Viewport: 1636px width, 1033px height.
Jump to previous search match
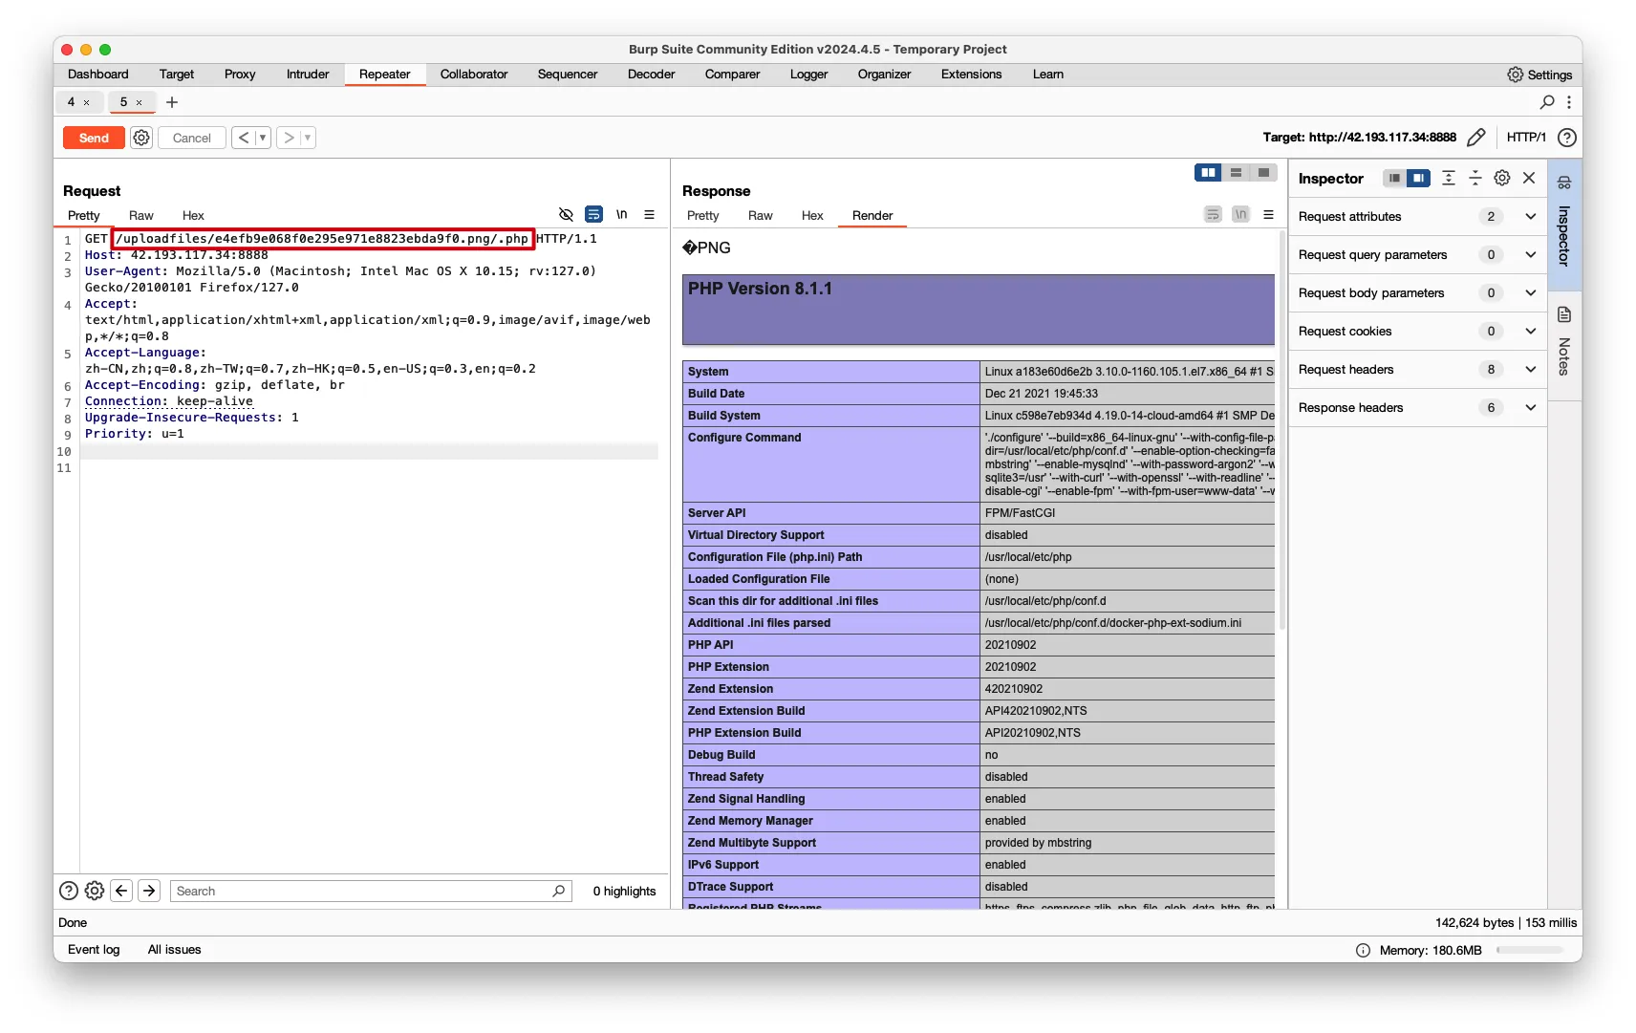[121, 891]
